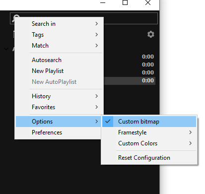Click the gear settings icon

(x=151, y=34)
